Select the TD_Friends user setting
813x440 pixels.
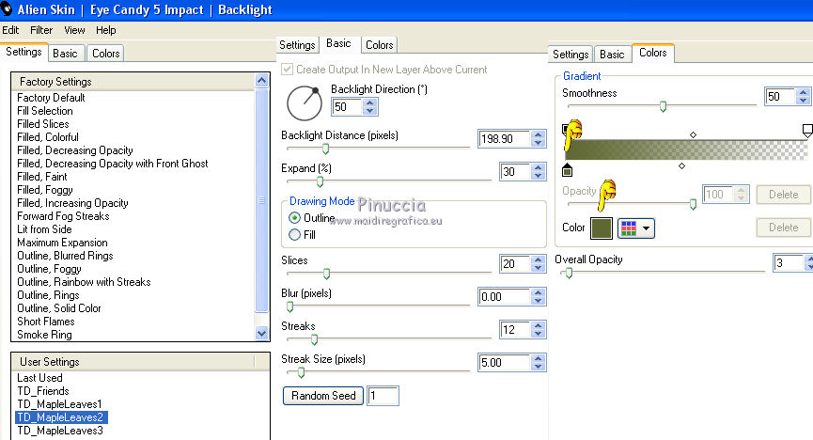(x=43, y=391)
